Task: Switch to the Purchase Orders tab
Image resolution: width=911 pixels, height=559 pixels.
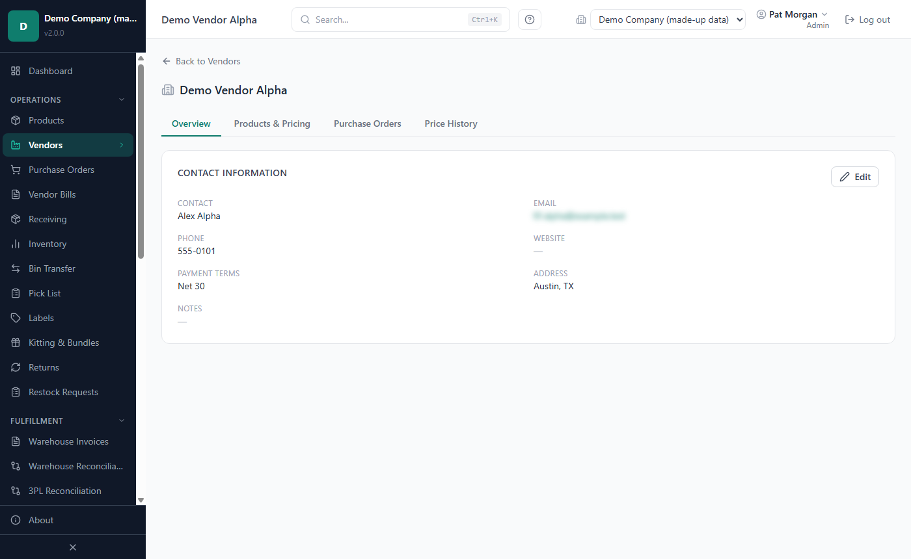Action: 368,123
